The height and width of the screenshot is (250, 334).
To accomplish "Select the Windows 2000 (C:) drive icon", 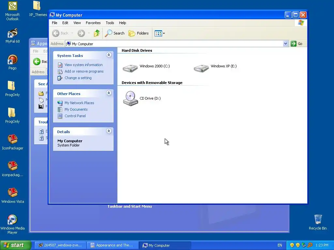I will coord(130,68).
